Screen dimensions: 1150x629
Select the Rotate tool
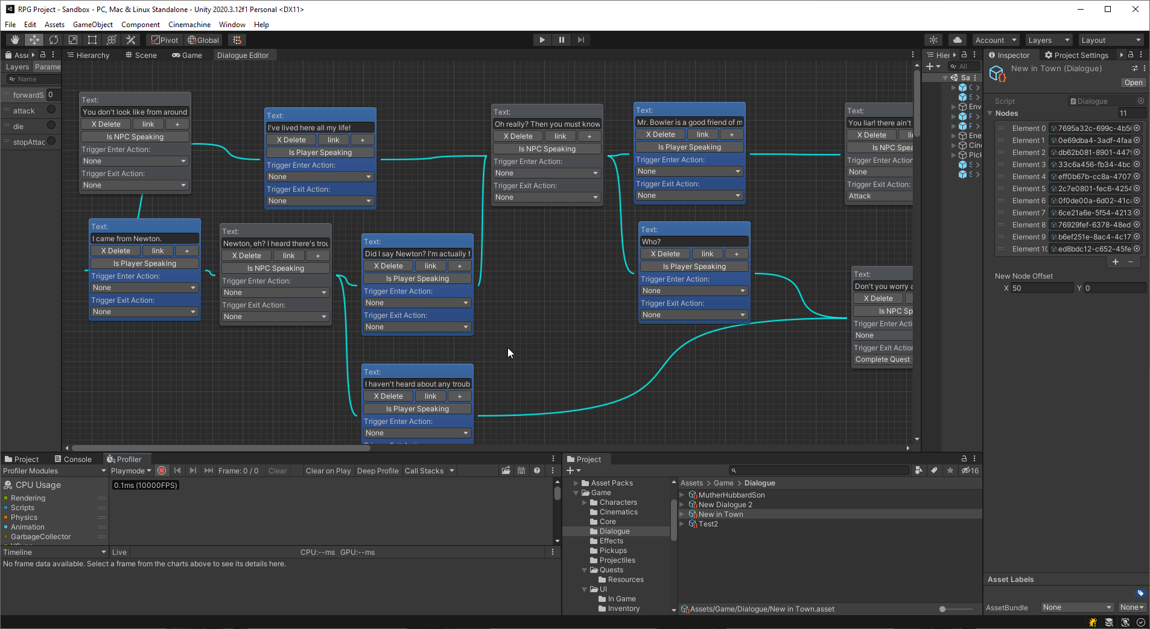(x=54, y=40)
